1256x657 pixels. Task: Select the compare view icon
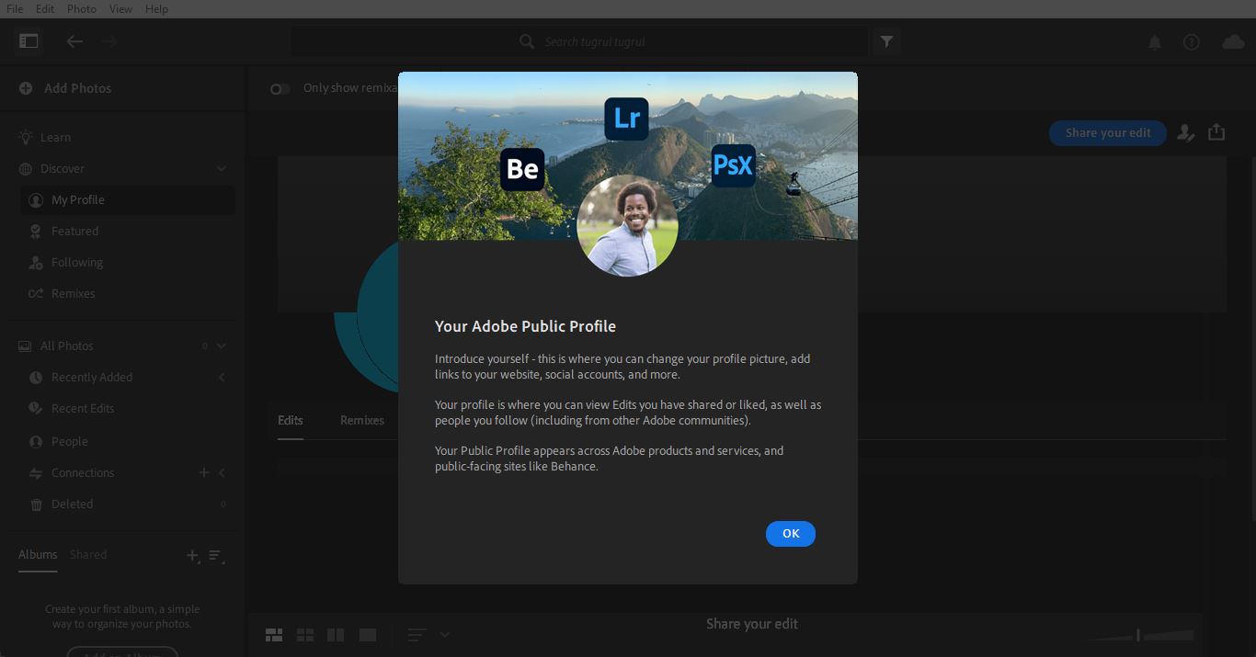pyautogui.click(x=336, y=635)
